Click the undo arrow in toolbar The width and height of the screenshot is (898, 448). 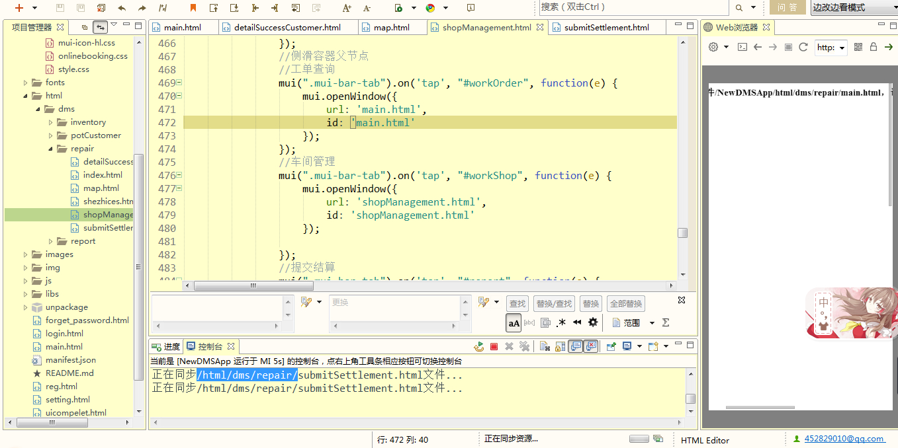click(122, 8)
